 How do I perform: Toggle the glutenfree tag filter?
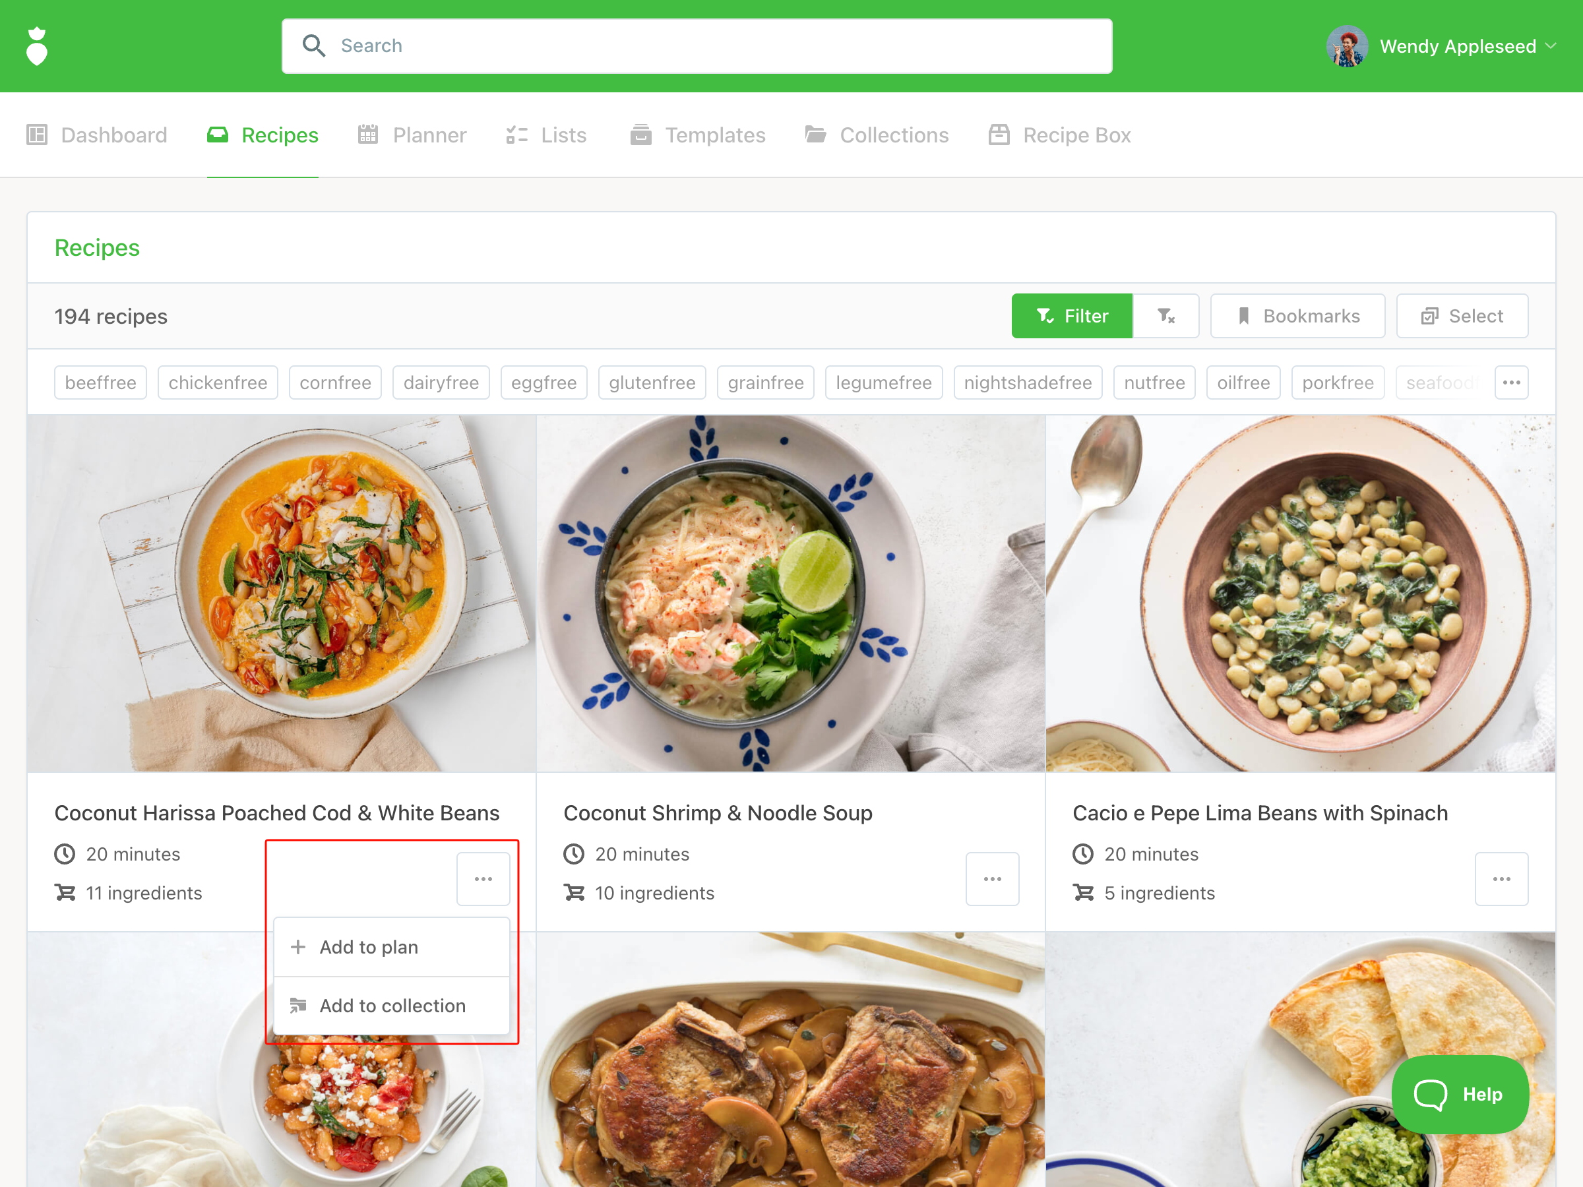coord(652,382)
